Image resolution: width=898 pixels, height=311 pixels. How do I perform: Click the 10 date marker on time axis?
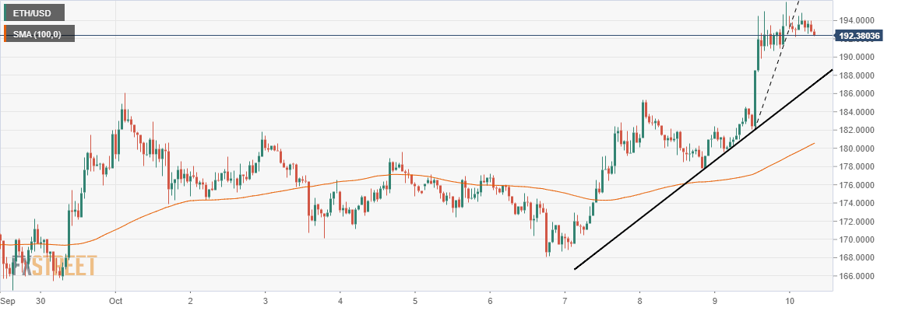click(x=789, y=300)
